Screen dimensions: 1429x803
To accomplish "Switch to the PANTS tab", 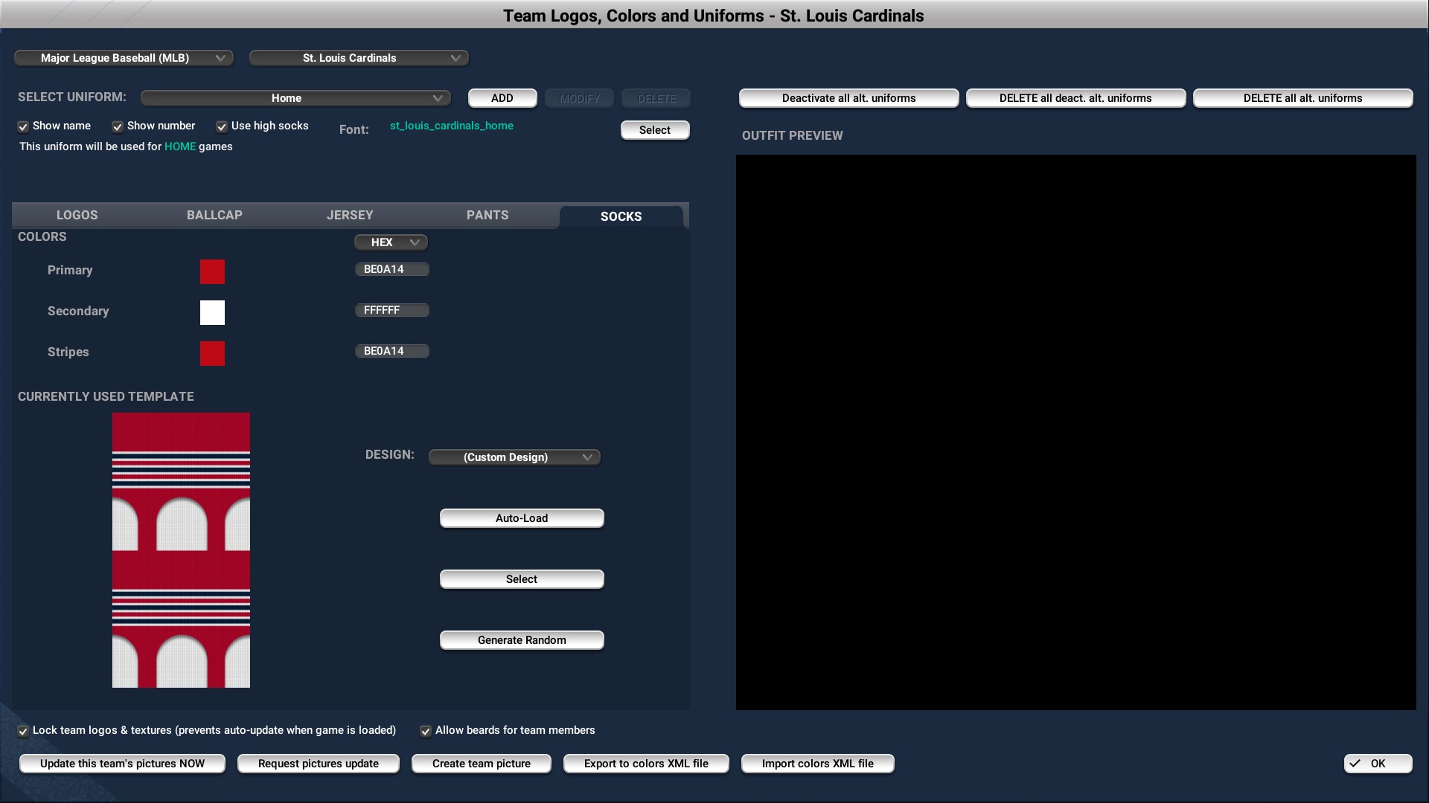I will click(487, 215).
